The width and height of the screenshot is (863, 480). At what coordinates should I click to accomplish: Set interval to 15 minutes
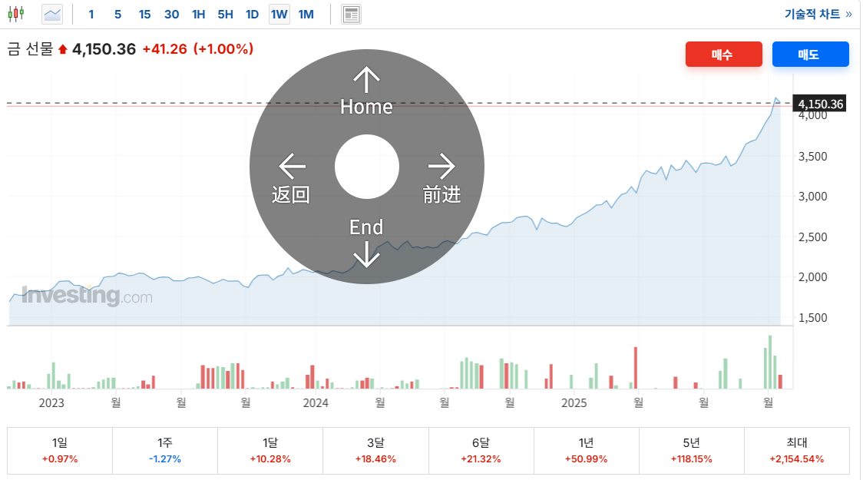[144, 14]
